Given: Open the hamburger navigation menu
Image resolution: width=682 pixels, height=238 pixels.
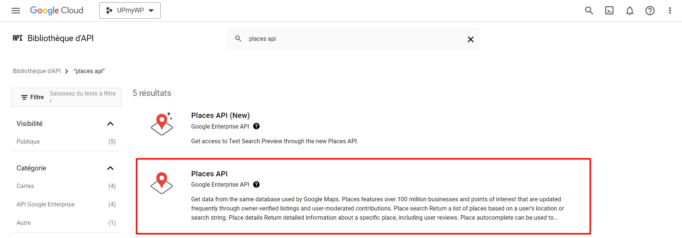Looking at the screenshot, I should tap(16, 11).
